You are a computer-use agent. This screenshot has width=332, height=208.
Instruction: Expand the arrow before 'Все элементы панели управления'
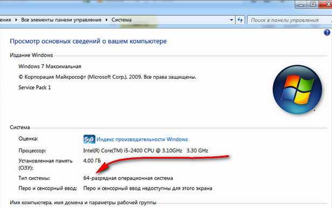(16, 20)
